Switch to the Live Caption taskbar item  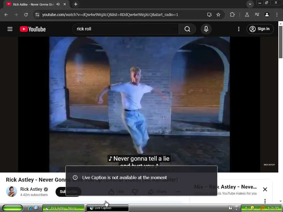pos(108,208)
